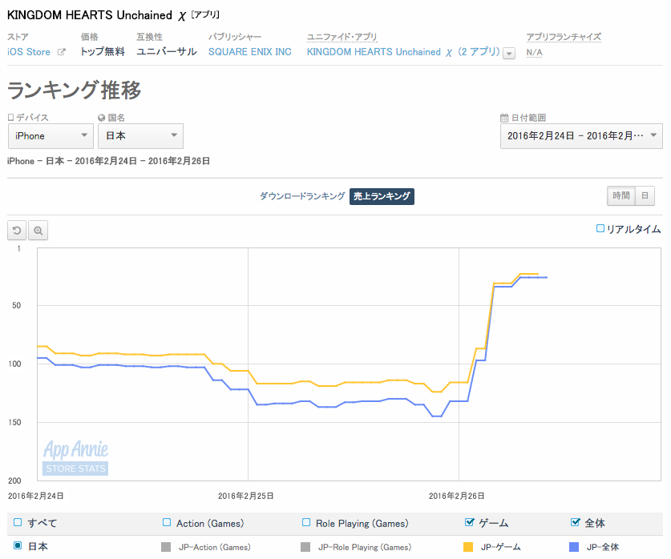Open the iOS Store link
Viewport: 671px width, 559px height.
(x=29, y=52)
